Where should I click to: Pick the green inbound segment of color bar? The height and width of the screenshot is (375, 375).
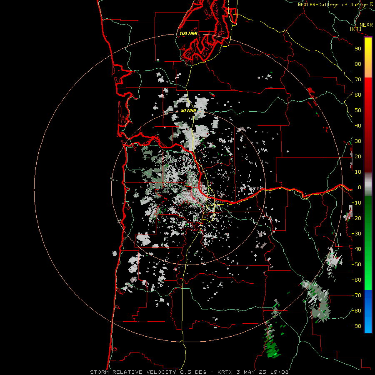click(368, 243)
